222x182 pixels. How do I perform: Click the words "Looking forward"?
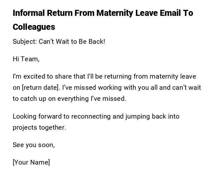(x=37, y=116)
